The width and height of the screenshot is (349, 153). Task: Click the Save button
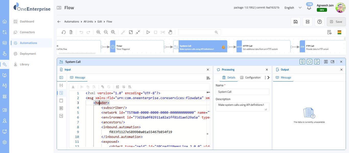(336, 22)
